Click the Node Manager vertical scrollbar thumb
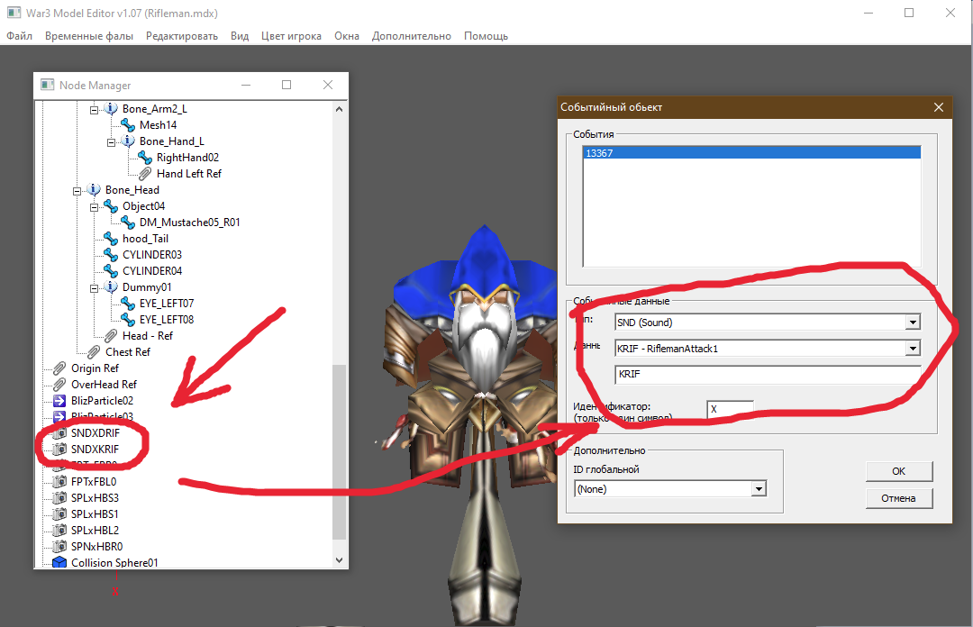The image size is (973, 627). pos(339,451)
